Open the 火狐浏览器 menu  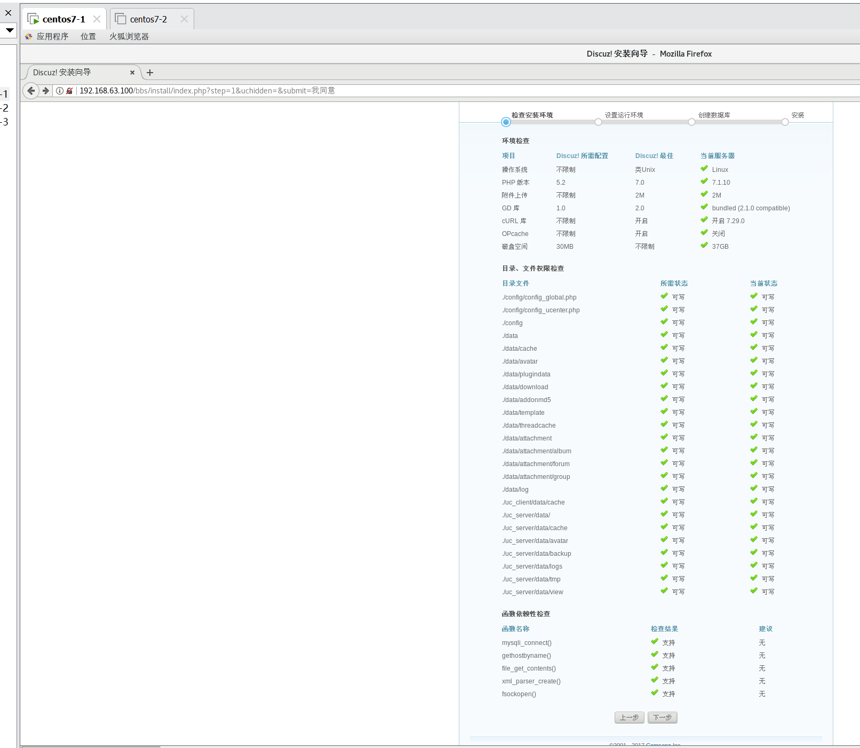pos(129,36)
